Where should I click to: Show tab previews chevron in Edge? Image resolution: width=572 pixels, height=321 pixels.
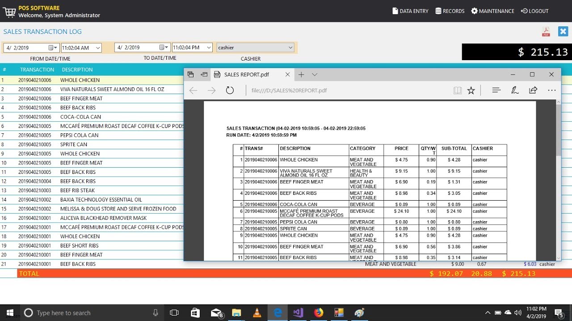(x=315, y=74)
